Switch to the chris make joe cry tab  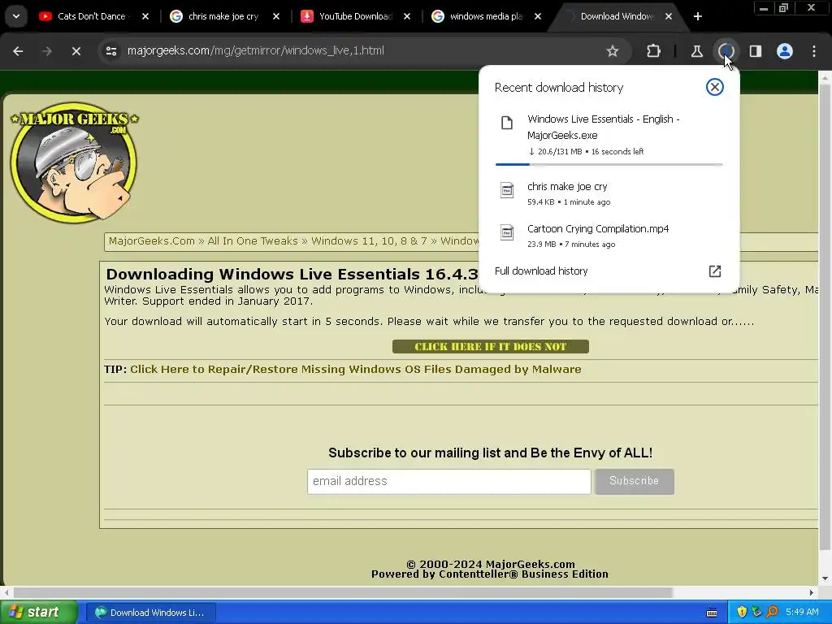(223, 16)
